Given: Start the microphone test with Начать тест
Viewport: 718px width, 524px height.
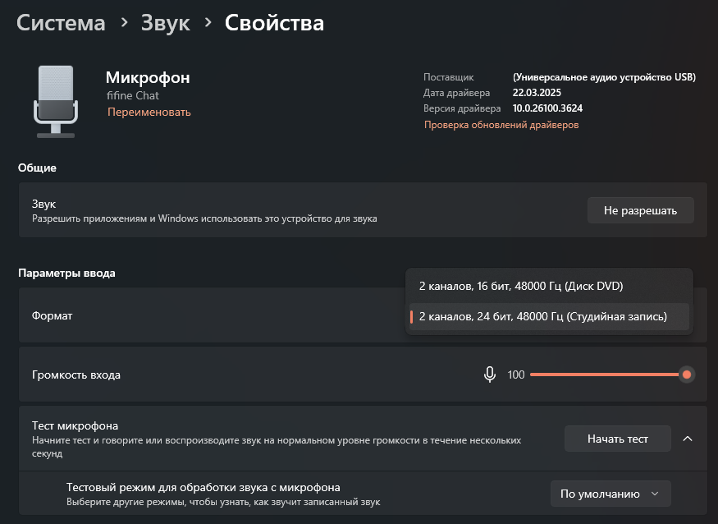Looking at the screenshot, I should click(x=617, y=439).
